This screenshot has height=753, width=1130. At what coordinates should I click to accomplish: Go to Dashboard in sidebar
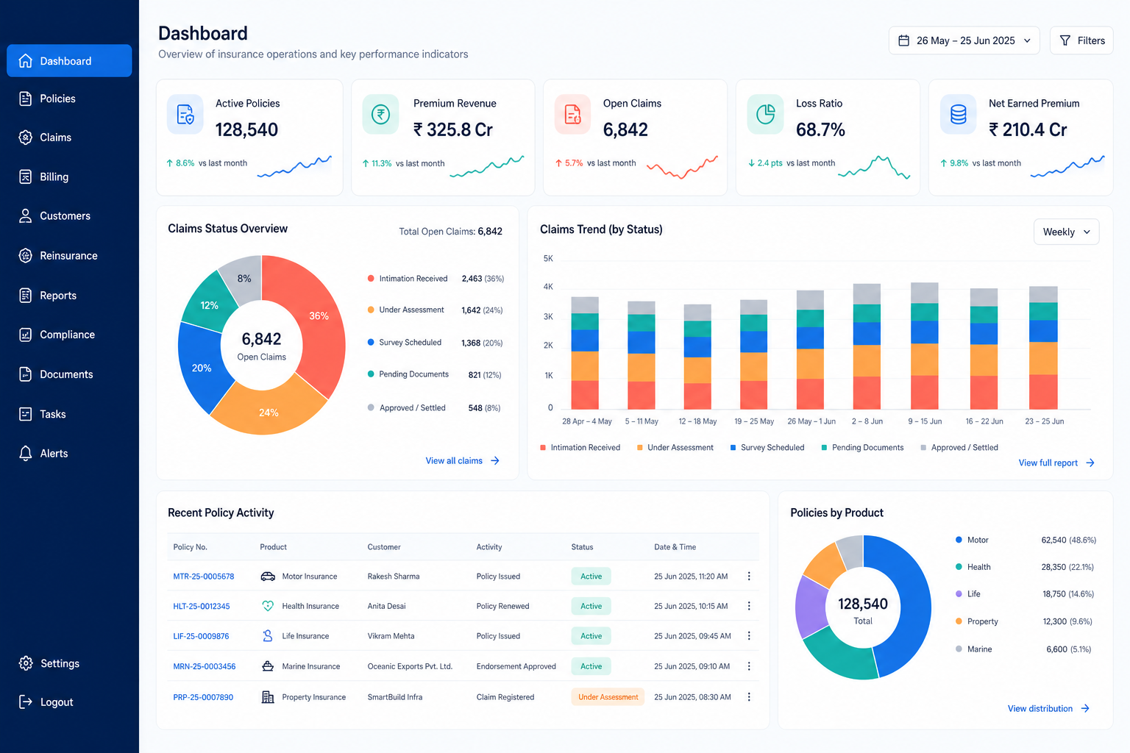tap(69, 61)
